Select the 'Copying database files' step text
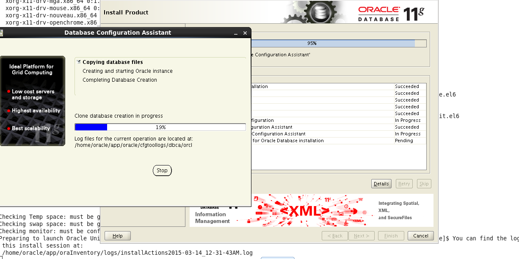The width and height of the screenshot is (519, 259). click(x=113, y=62)
